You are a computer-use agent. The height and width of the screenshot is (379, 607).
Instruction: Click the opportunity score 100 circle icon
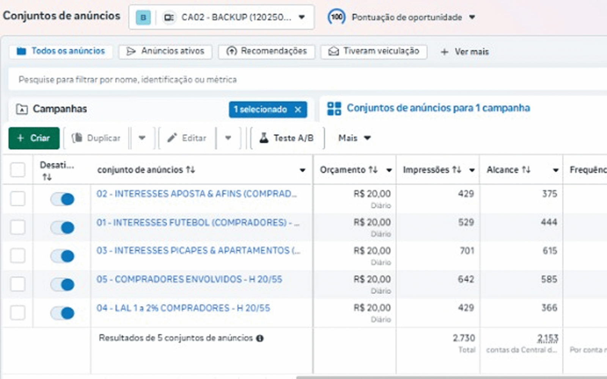pyautogui.click(x=336, y=17)
